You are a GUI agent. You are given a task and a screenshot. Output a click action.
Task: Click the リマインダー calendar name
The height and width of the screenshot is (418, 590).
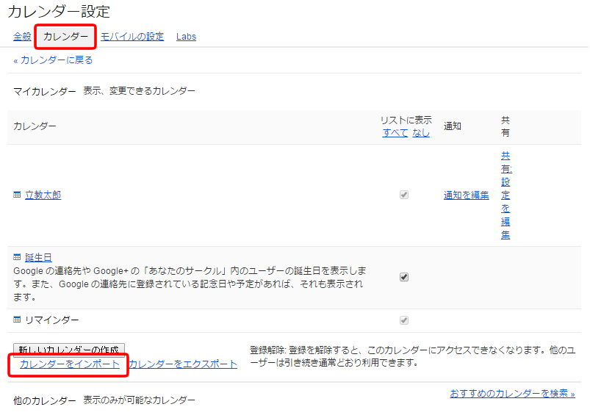tap(52, 320)
